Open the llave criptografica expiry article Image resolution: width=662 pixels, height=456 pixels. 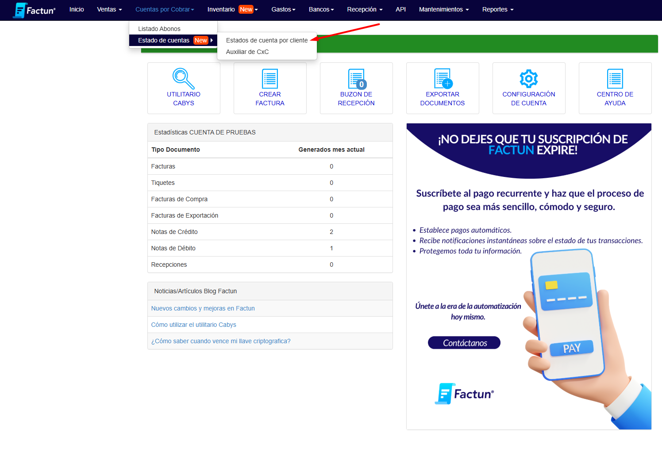(x=221, y=341)
